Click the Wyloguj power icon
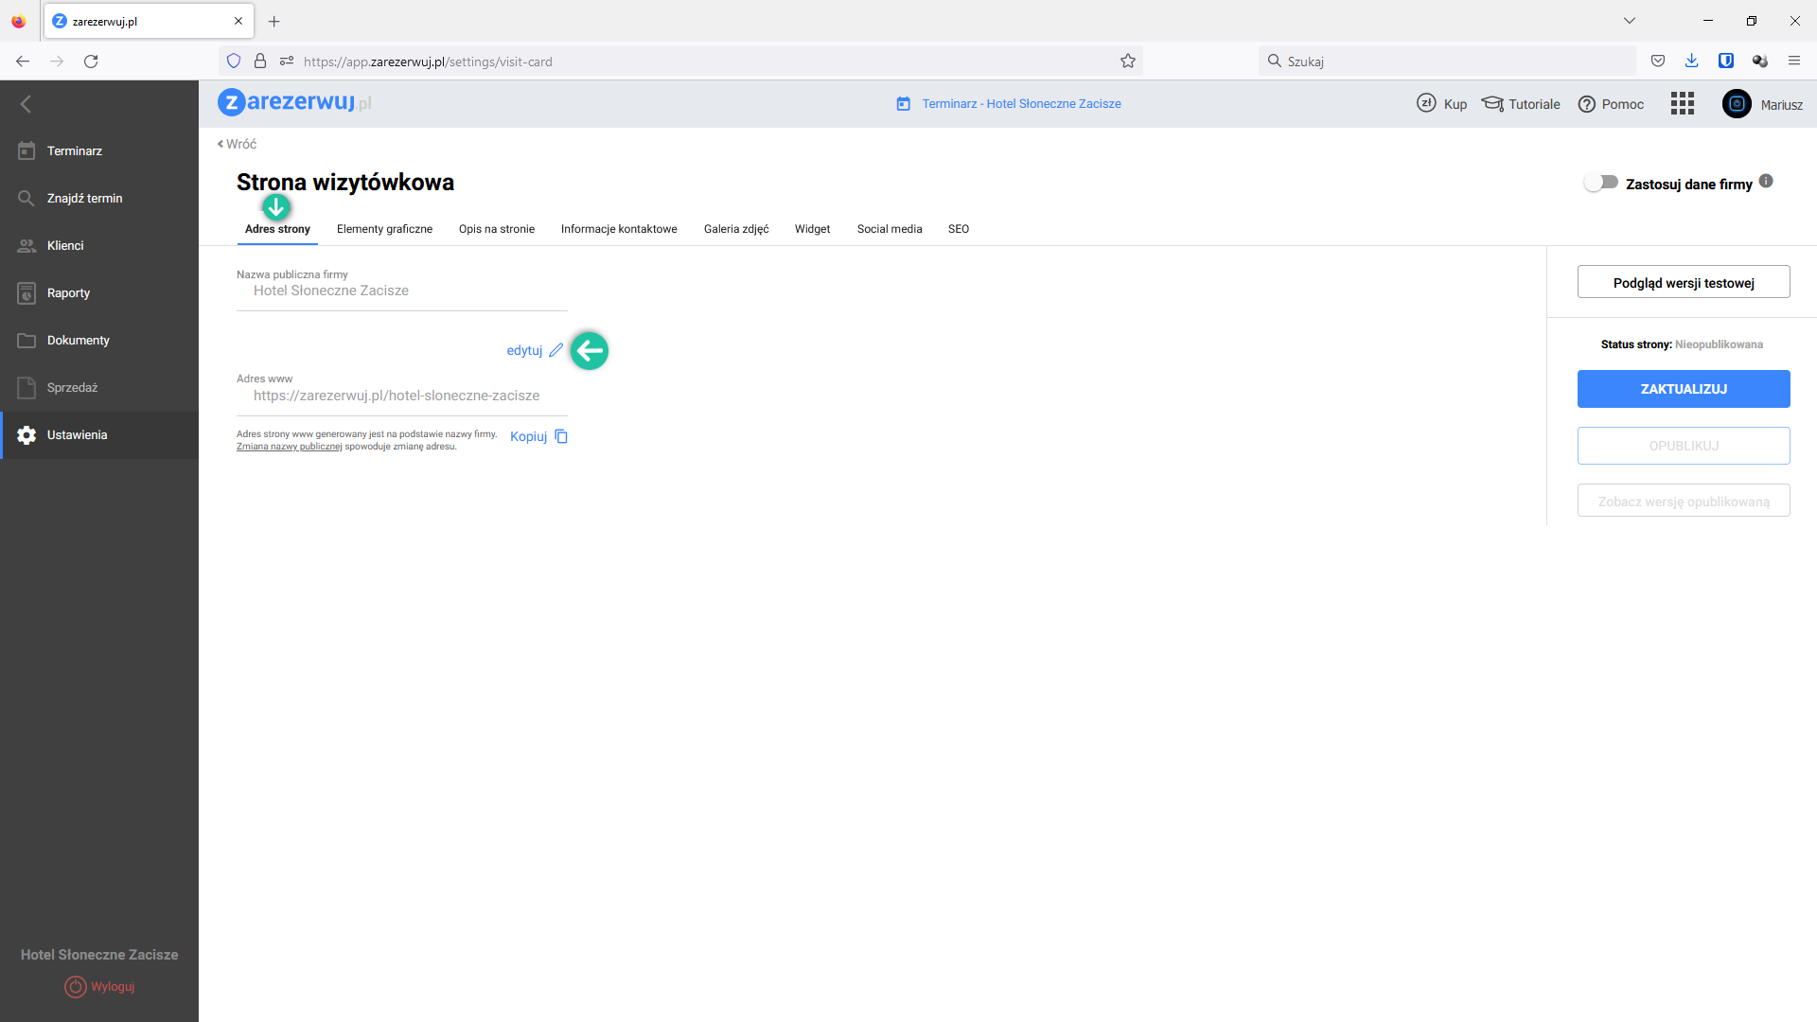Image resolution: width=1817 pixels, height=1022 pixels. pos(75,987)
